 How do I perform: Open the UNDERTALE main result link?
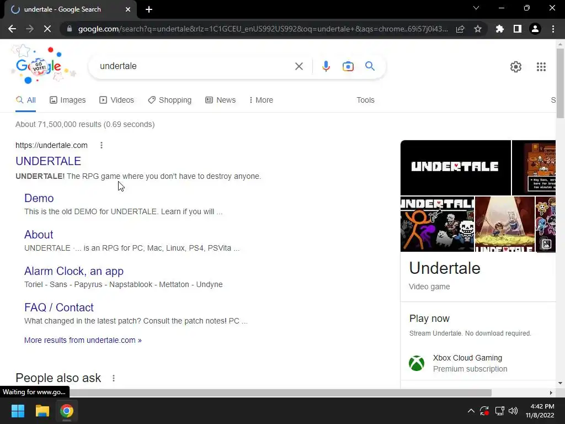click(x=49, y=161)
